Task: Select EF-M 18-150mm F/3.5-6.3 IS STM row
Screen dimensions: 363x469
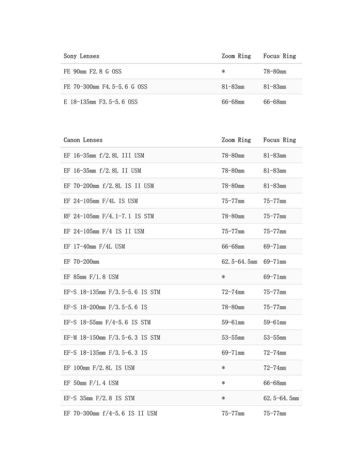Action: [x=112, y=337]
